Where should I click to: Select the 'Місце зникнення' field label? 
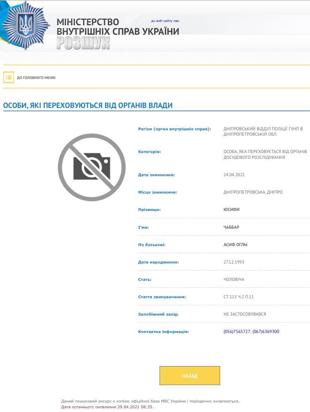point(157,192)
